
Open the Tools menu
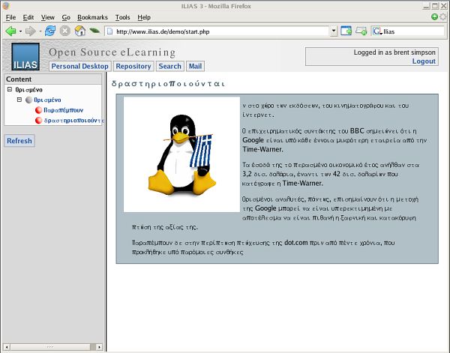122,17
